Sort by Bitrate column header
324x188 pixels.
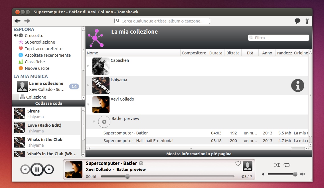[233, 53]
